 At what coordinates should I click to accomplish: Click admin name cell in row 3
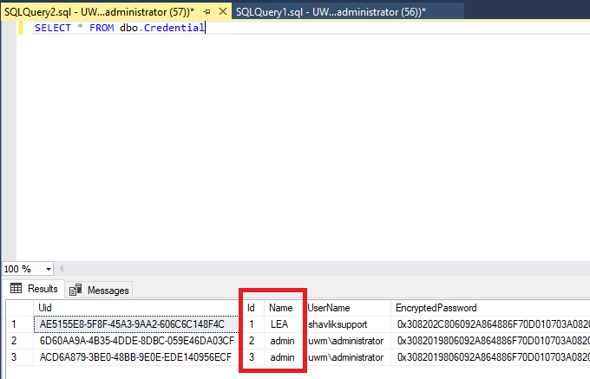click(285, 356)
